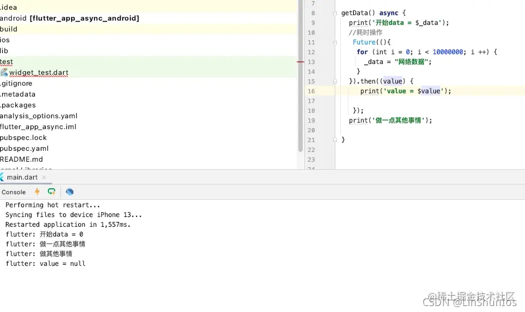This screenshot has width=525, height=312.
Task: Click console line 'Restarted application in 1,557ms.'
Action: point(68,225)
